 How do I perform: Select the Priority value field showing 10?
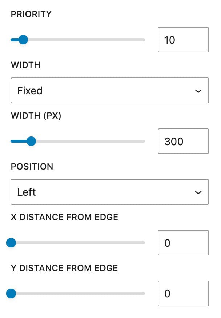click(183, 40)
